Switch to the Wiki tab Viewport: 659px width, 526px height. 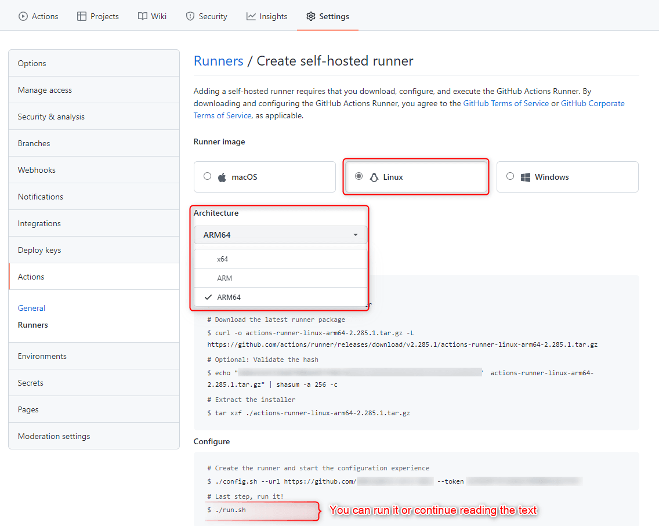click(x=152, y=16)
